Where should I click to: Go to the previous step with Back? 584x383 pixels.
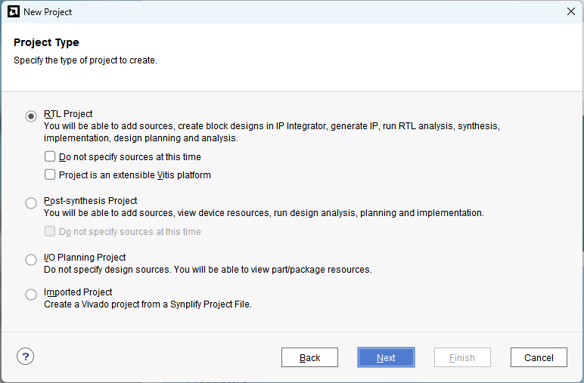[309, 357]
